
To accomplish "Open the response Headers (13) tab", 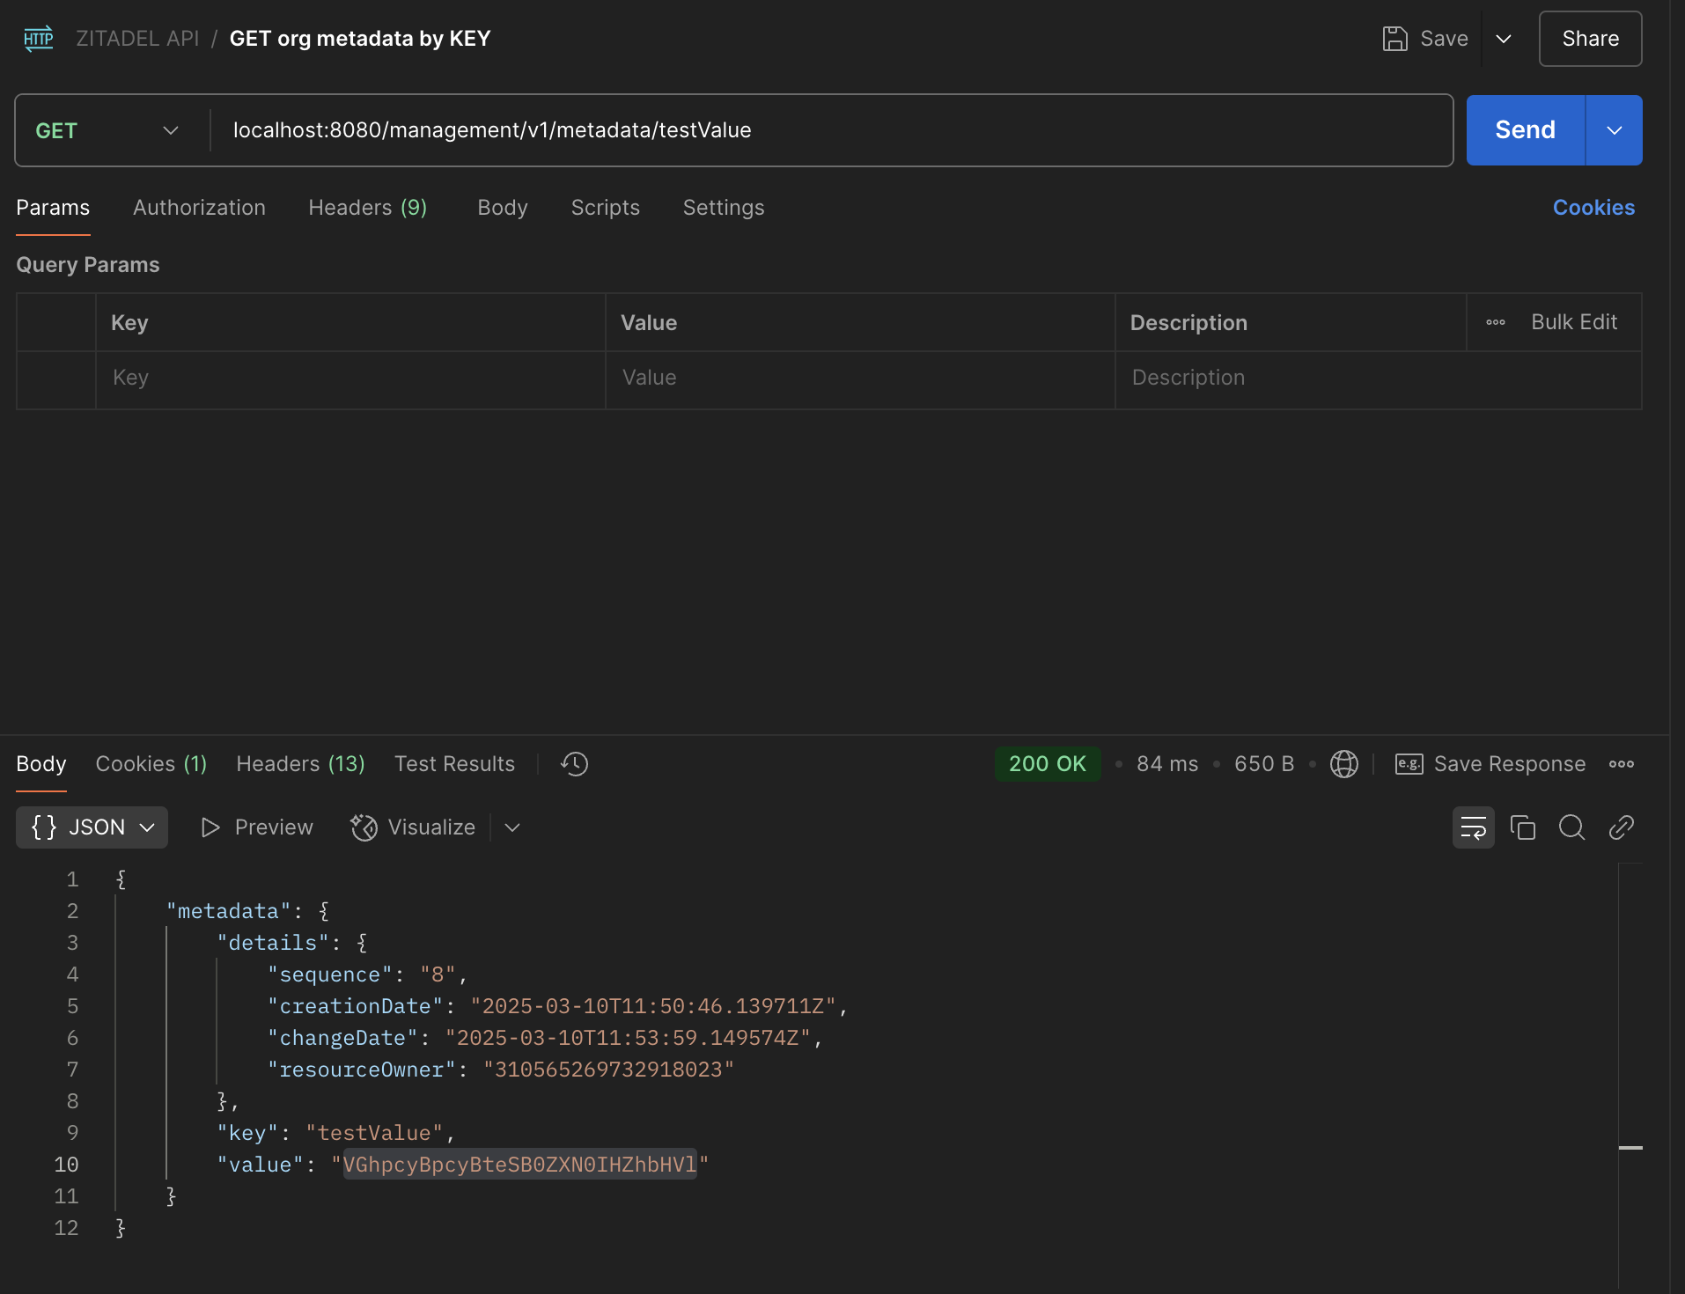I will click(x=300, y=764).
